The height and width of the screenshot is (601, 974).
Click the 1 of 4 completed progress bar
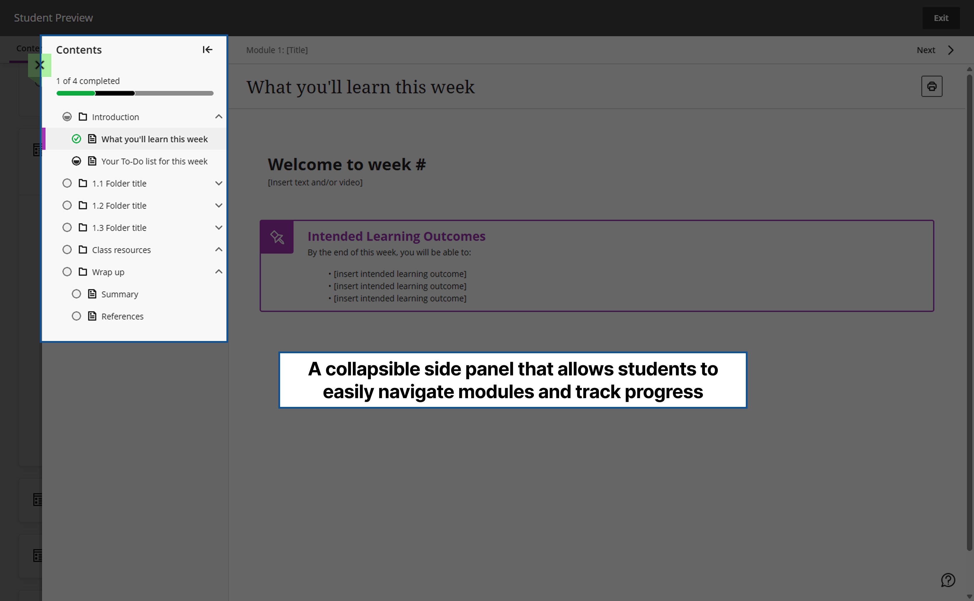135,93
